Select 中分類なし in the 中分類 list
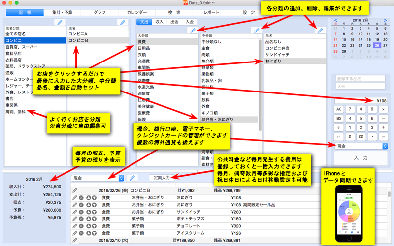394x246 pixels. [229, 42]
